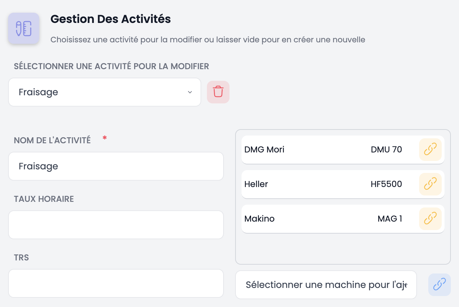
Task: Expand the Sélectionner une machine dropdown
Action: (x=326, y=284)
